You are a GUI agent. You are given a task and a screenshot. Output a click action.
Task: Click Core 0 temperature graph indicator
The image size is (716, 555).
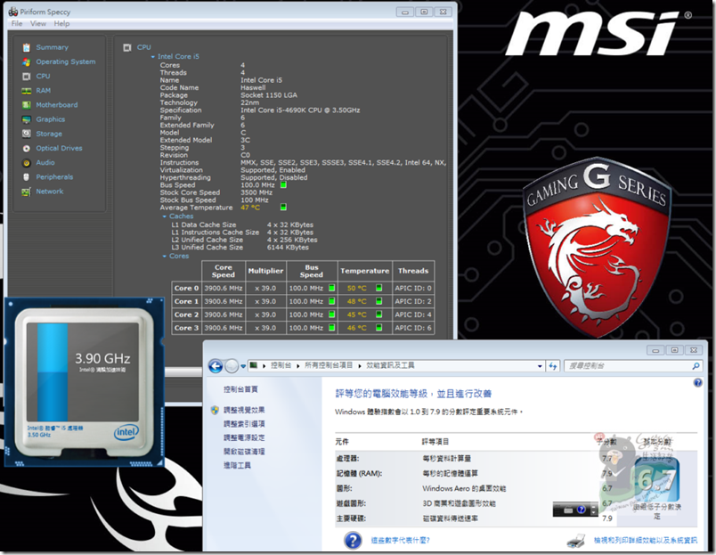[x=378, y=288]
